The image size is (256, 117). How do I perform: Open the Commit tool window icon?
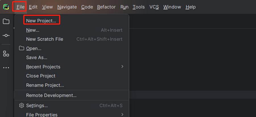[x=6, y=36]
